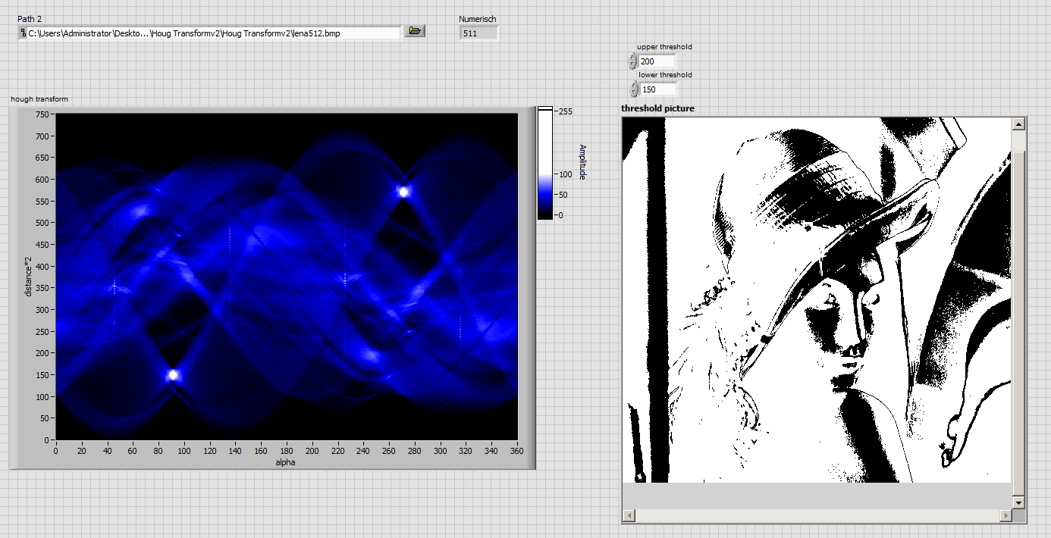
Task: Increment the upper threshold value
Action: click(x=633, y=58)
